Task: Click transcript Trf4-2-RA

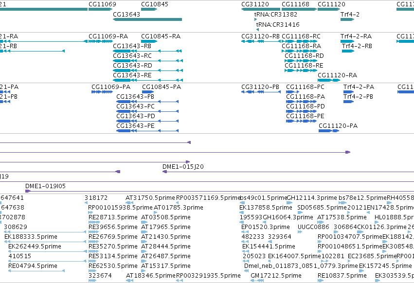Action: (347, 41)
